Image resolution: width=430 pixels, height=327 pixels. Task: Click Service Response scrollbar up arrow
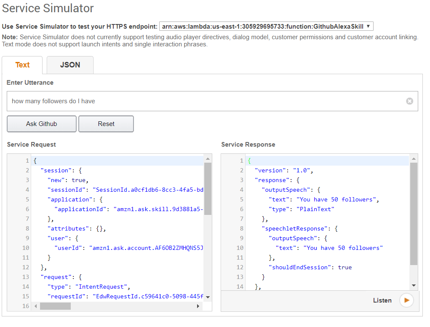414,159
